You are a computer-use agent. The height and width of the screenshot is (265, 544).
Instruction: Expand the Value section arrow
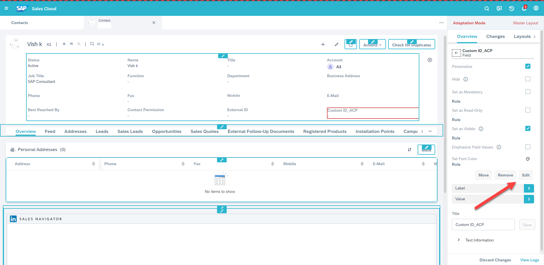click(x=529, y=199)
